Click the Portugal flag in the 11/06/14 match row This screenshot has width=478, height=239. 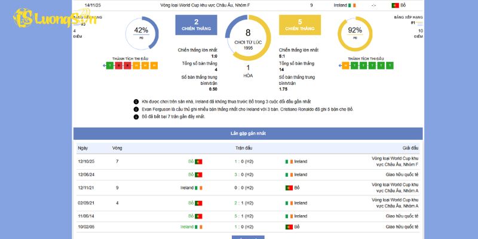(199, 216)
